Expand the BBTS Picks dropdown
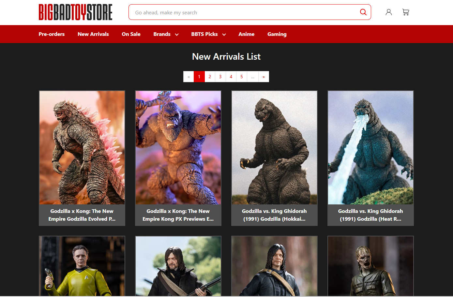The height and width of the screenshot is (297, 453). click(x=208, y=34)
